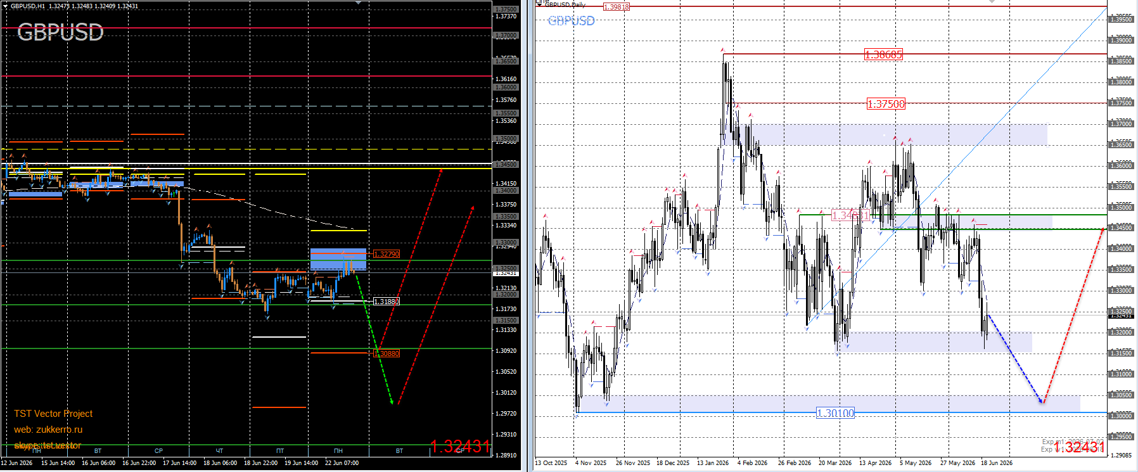Select the 1.37500 level label on Daily chart
1138x472 pixels.
coord(886,104)
